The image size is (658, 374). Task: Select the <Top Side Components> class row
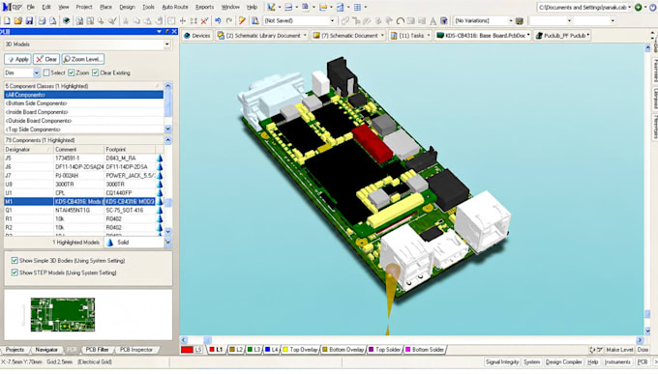pos(84,129)
